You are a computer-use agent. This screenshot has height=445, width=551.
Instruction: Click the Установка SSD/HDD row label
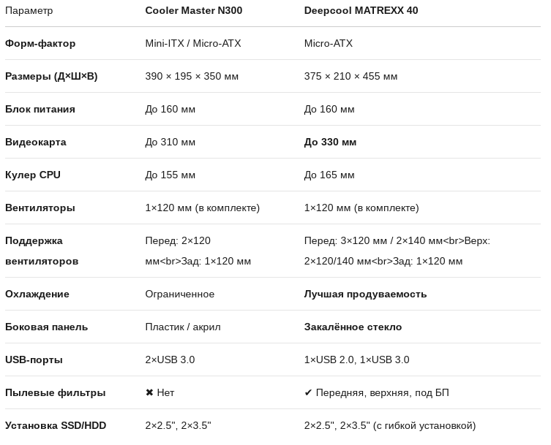(x=56, y=425)
